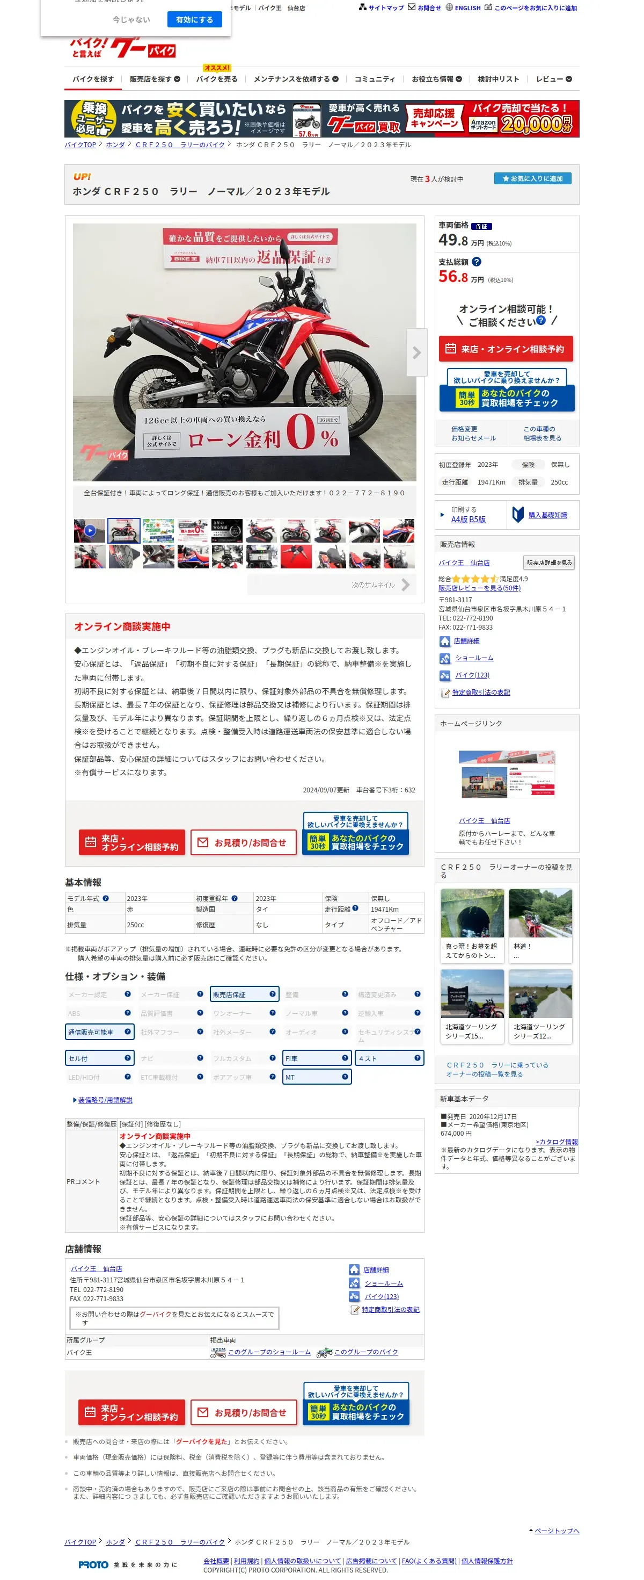The width and height of the screenshot is (644, 1580).
Task: Click the 購入基礎知識 beginner mark icon
Action: click(x=518, y=515)
